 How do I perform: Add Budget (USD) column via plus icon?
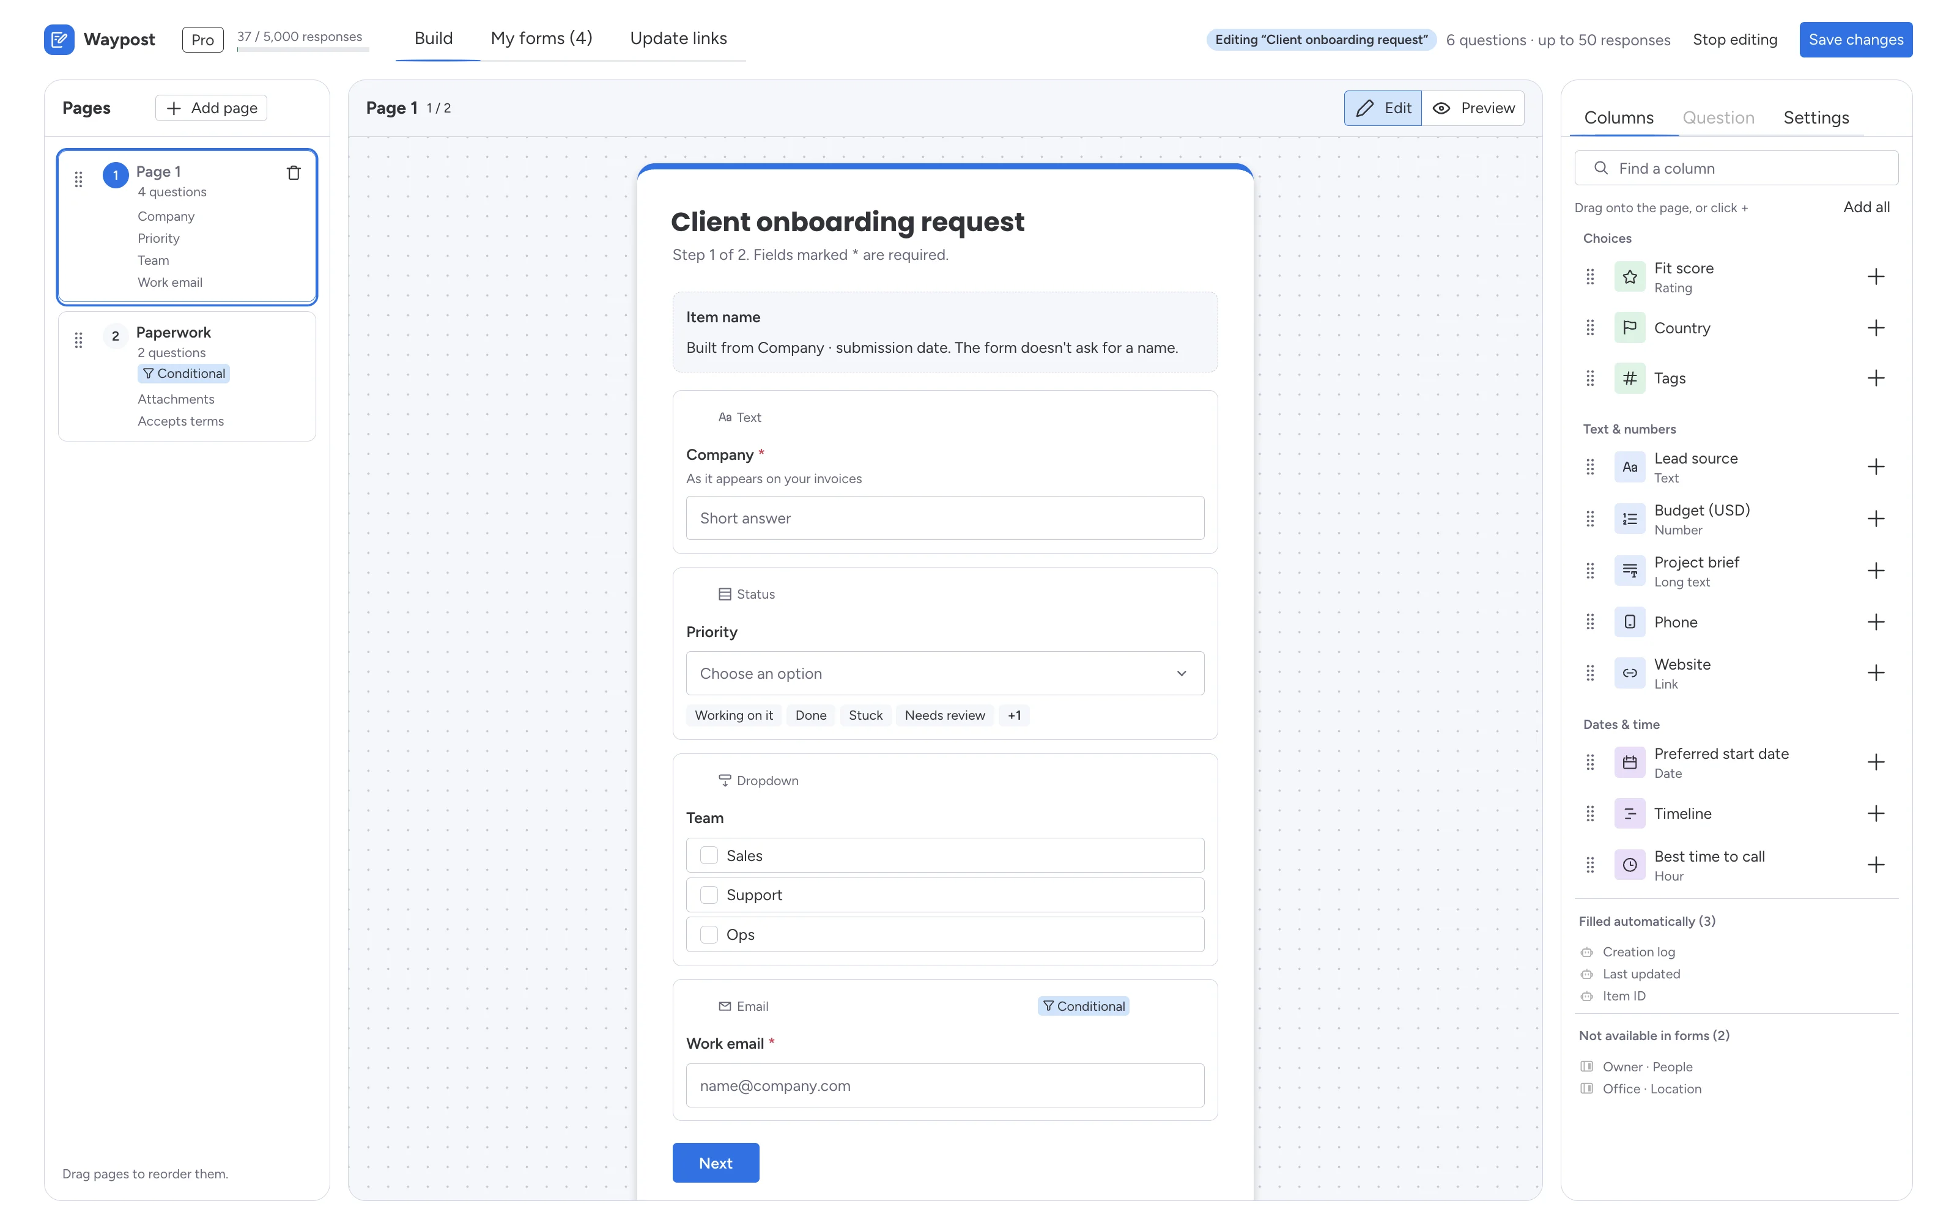pos(1876,519)
